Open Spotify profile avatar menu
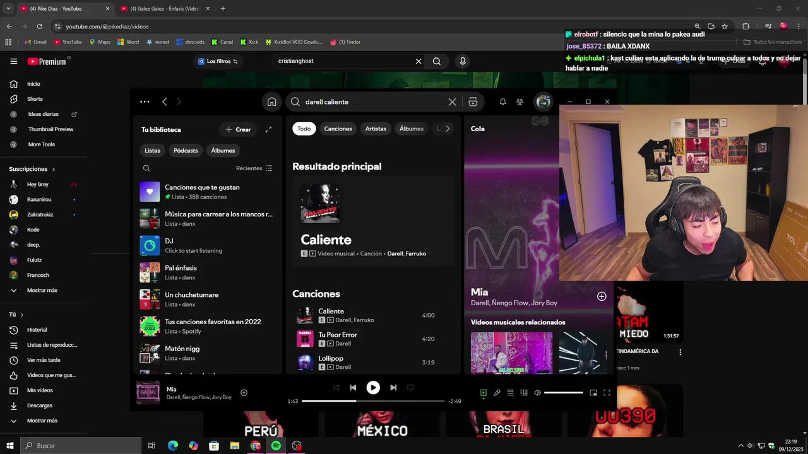Screen dimensions: 808x454 (x=543, y=102)
